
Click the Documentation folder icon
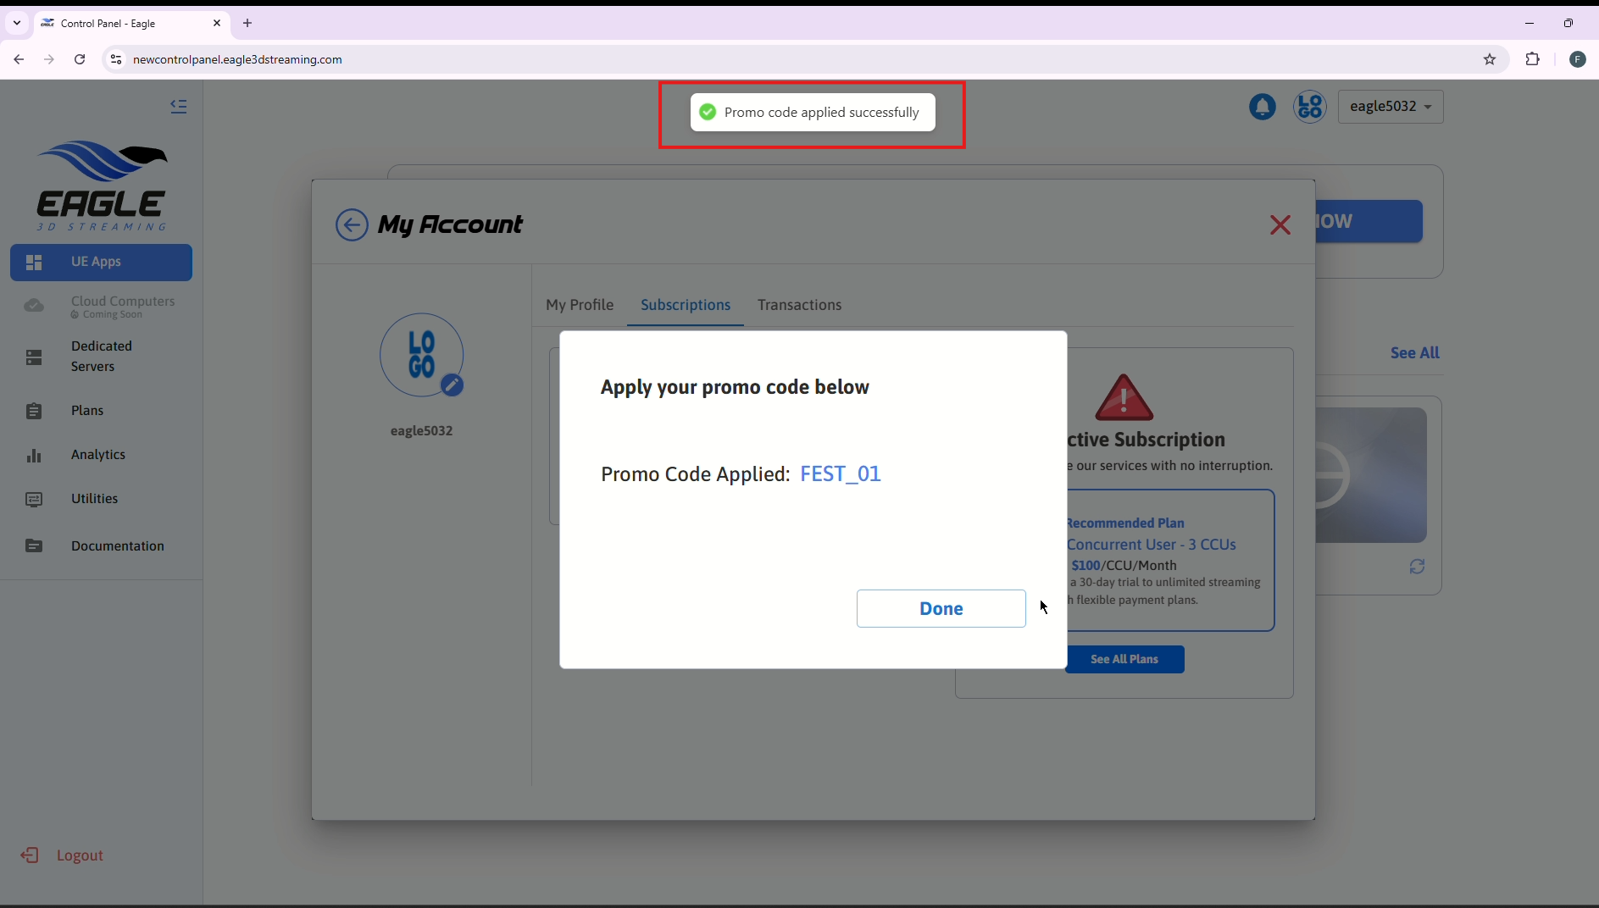point(34,546)
